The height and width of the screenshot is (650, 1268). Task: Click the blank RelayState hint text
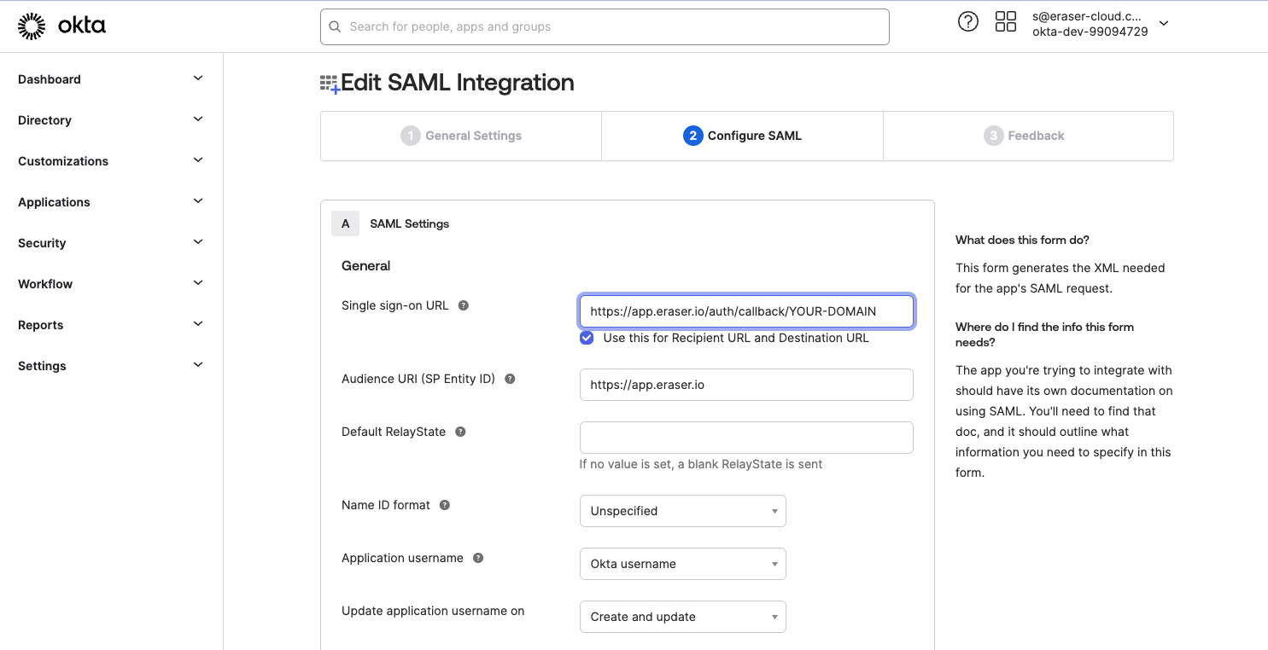click(701, 464)
